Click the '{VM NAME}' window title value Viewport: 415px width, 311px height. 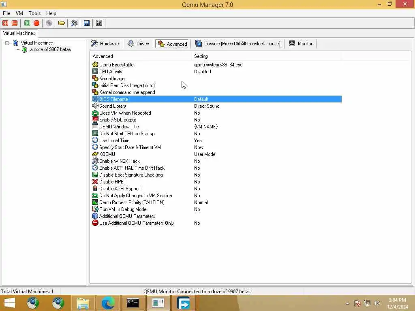click(206, 127)
